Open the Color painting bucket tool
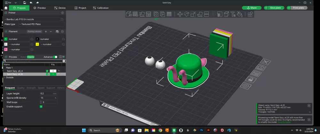The image size is (320, 134). pos(240,14)
